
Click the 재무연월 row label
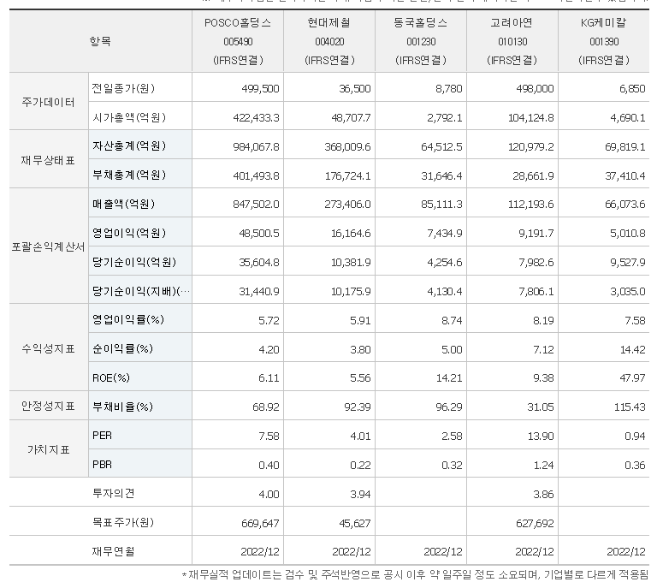coord(113,551)
